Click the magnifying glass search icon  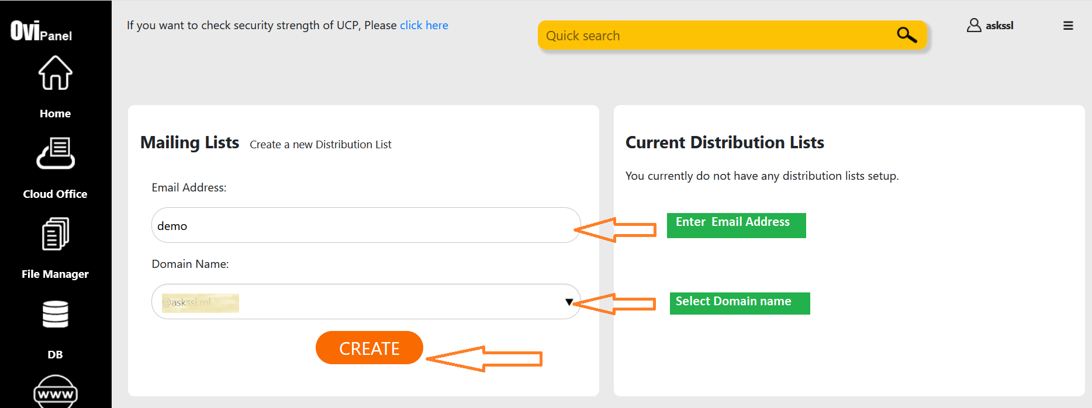coord(906,35)
